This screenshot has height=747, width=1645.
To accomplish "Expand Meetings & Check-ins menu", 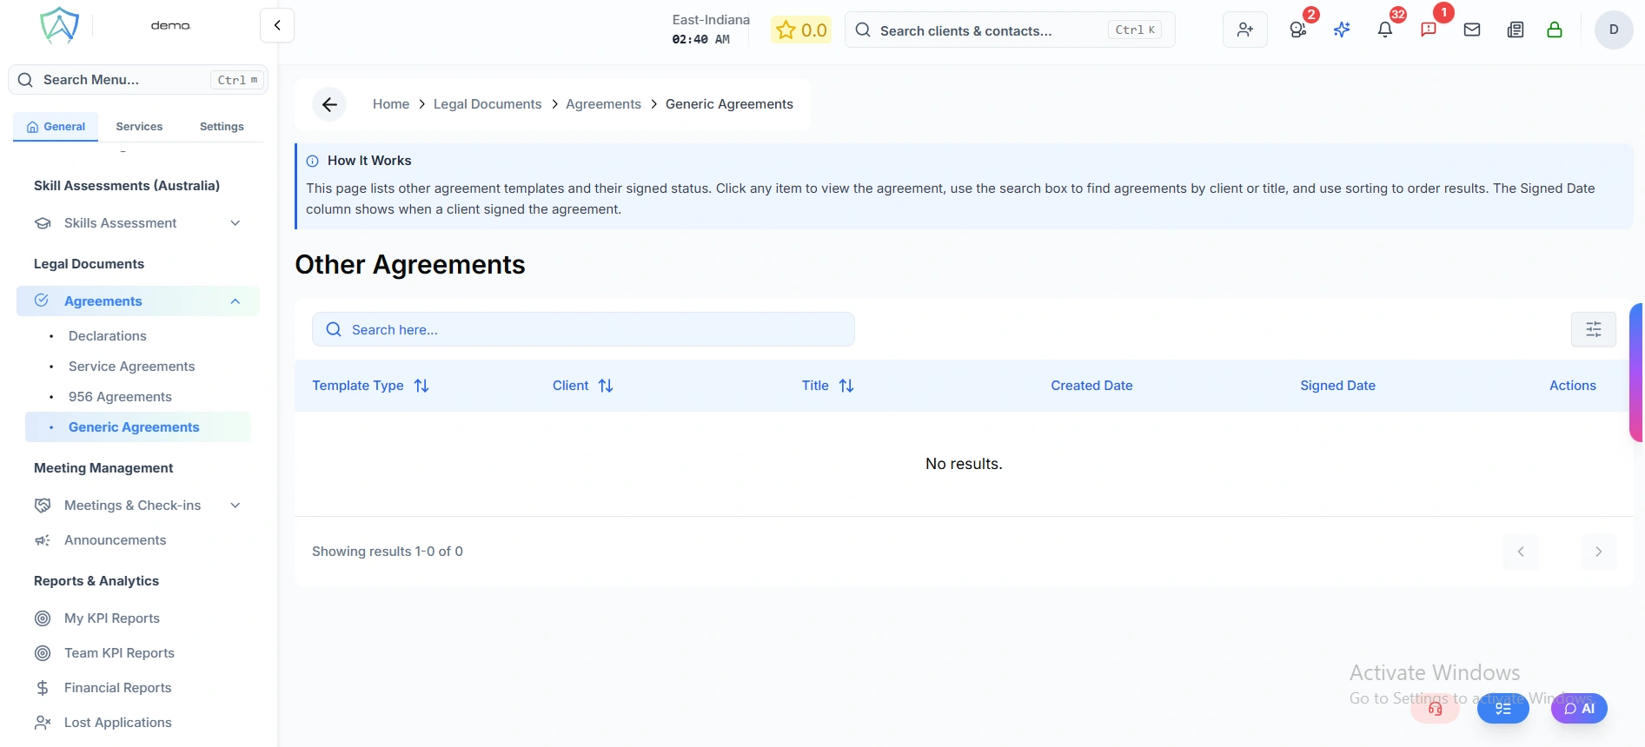I will coord(235,506).
